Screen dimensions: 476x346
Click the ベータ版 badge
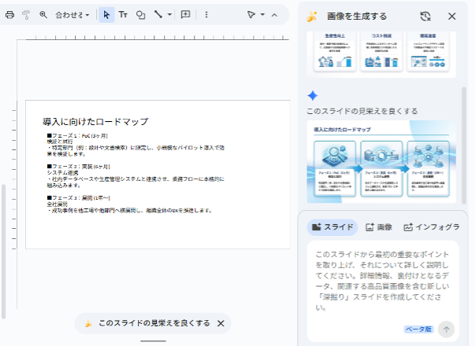point(418,329)
